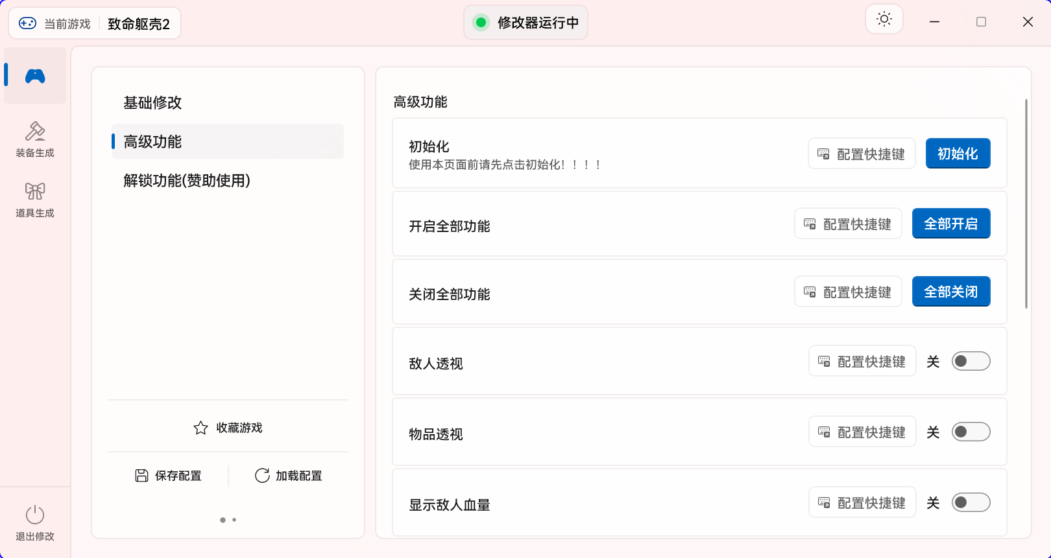
Task: Enable the 敌人透视 toggle switch
Action: point(971,361)
